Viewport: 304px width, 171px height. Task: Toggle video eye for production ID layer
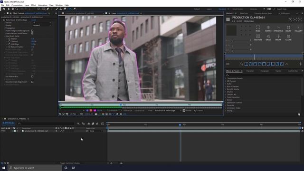[x=2, y=131]
